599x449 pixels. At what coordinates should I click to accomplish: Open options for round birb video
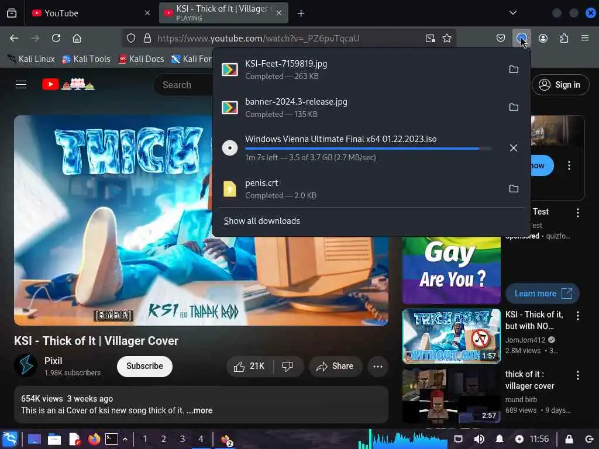(x=577, y=376)
